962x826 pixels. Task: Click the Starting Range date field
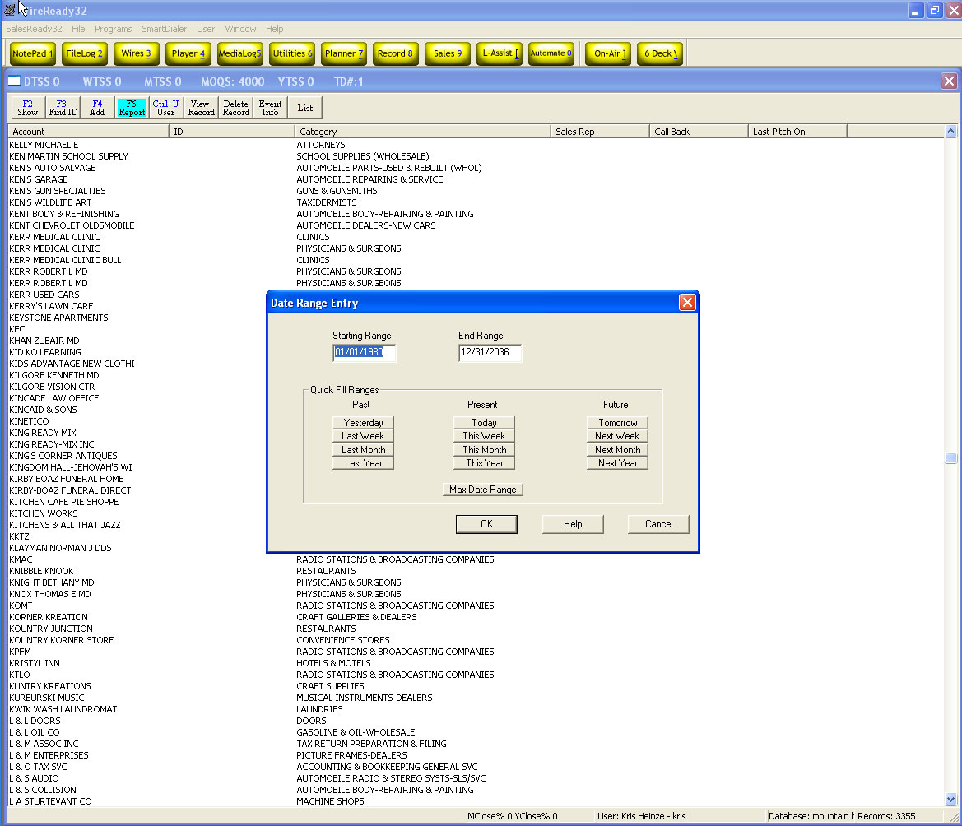(x=364, y=353)
